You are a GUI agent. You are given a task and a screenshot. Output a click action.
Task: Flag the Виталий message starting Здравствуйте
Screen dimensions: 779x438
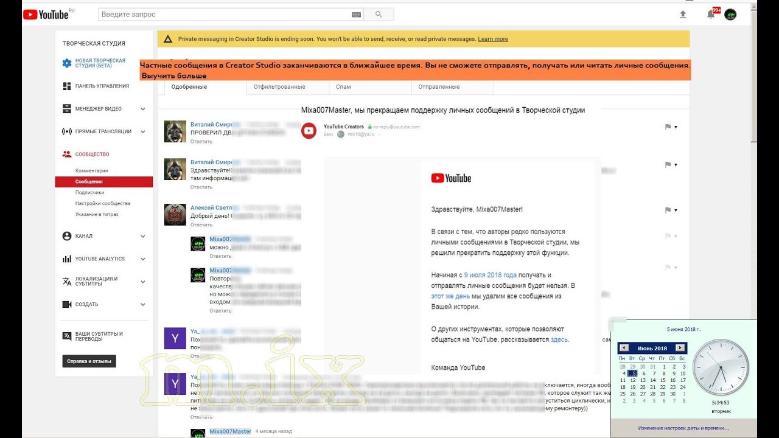coord(668,165)
